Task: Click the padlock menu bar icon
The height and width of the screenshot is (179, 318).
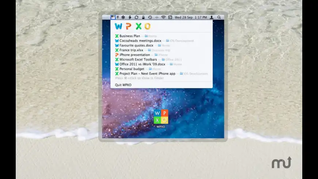Action: point(143,17)
